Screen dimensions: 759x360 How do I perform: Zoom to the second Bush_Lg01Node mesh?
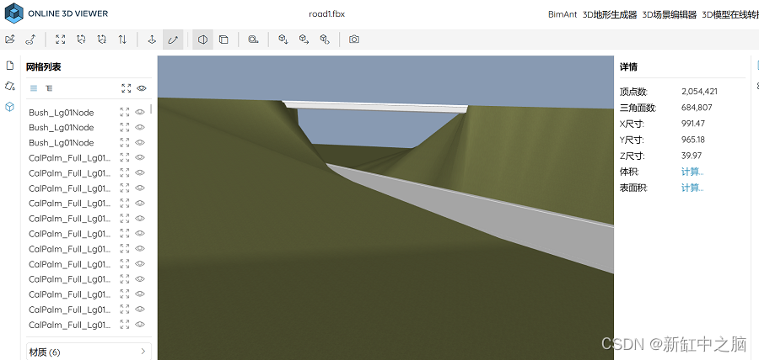pos(125,127)
